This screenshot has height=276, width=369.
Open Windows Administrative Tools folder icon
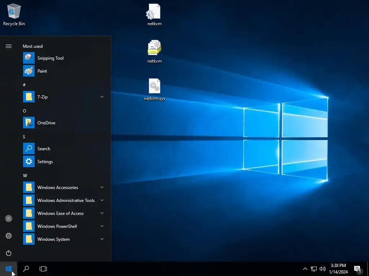tap(29, 200)
